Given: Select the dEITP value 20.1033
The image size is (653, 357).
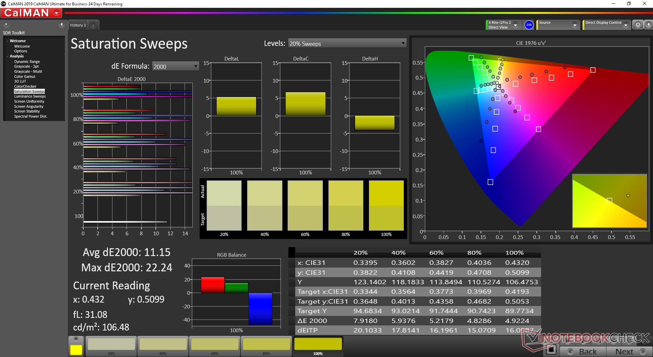Looking at the screenshot, I should tap(367, 330).
